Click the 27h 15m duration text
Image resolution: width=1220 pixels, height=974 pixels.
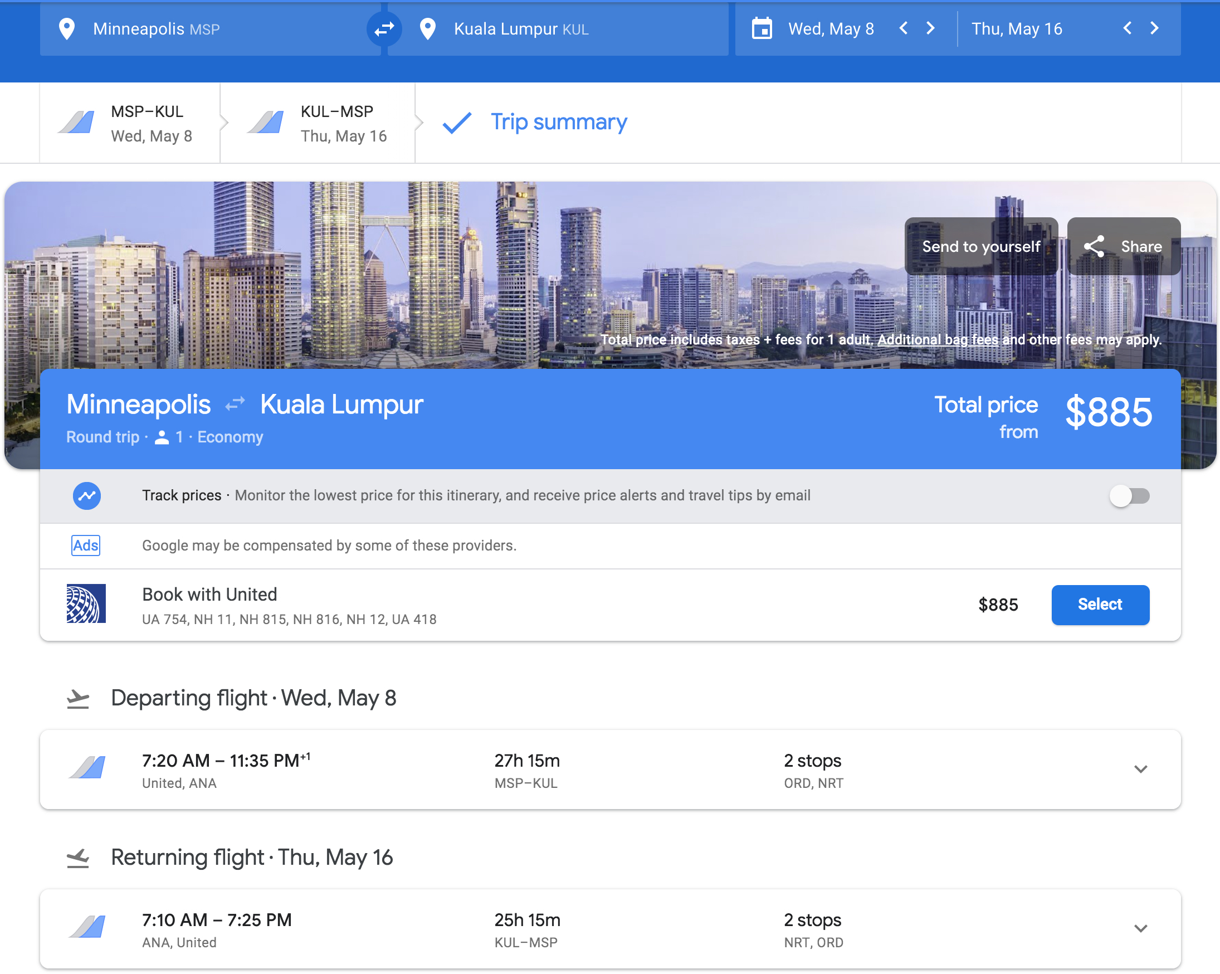pos(527,761)
